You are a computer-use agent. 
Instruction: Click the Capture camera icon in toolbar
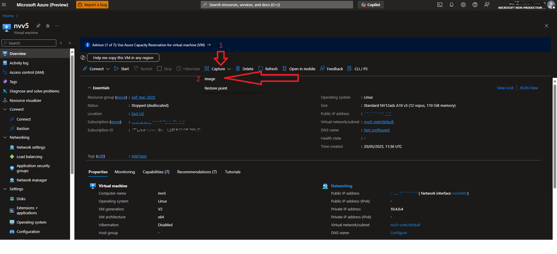(207, 69)
